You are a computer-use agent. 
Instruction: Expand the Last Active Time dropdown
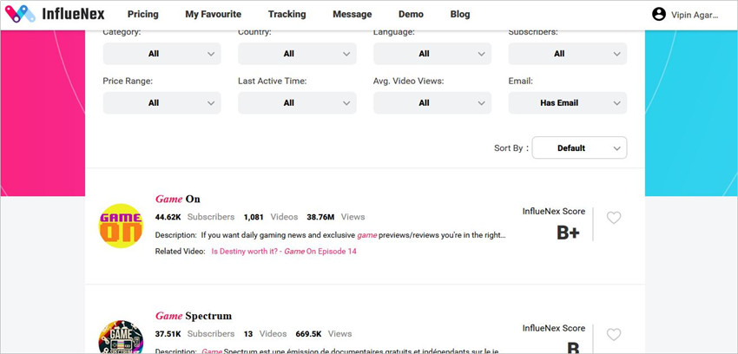point(297,103)
